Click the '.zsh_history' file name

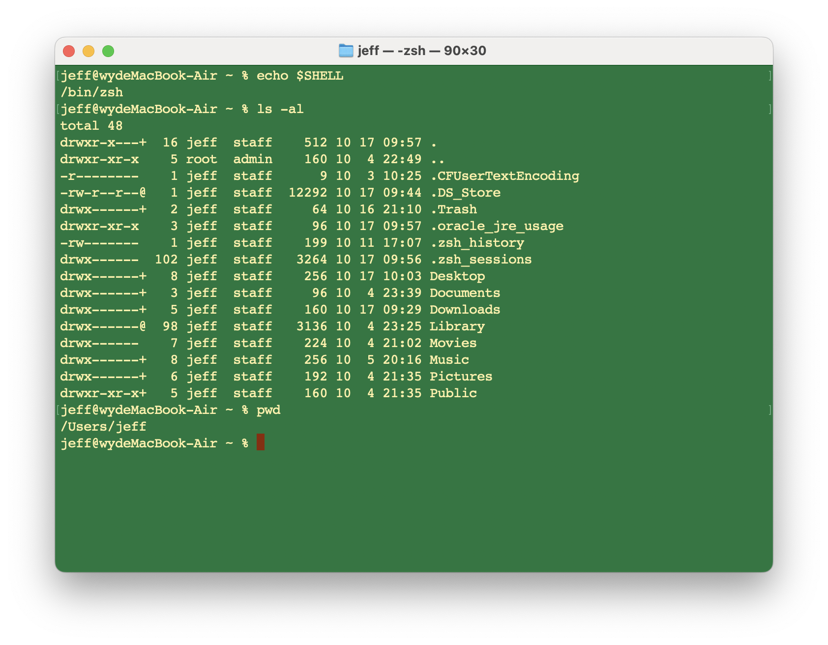477,243
